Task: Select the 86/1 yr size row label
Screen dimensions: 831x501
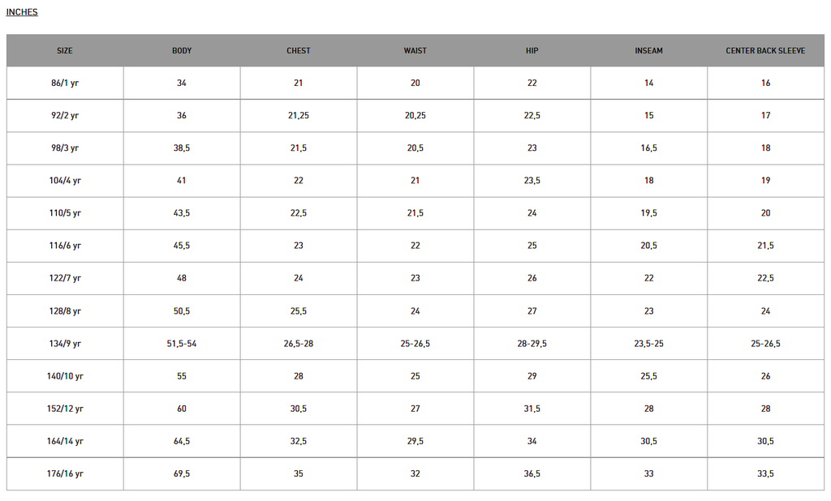Action: (x=65, y=83)
